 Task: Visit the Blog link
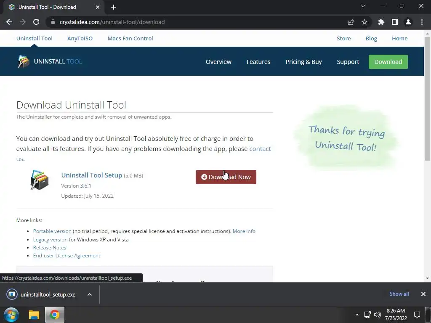pos(371,38)
